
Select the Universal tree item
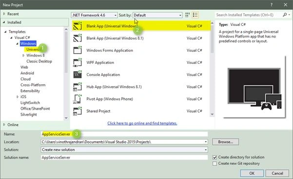click(33, 49)
